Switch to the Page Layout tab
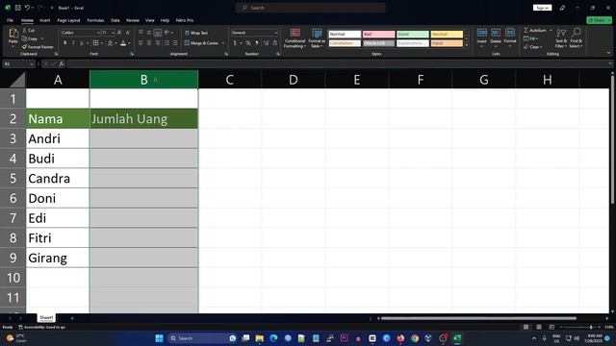The width and height of the screenshot is (616, 346). tap(68, 20)
